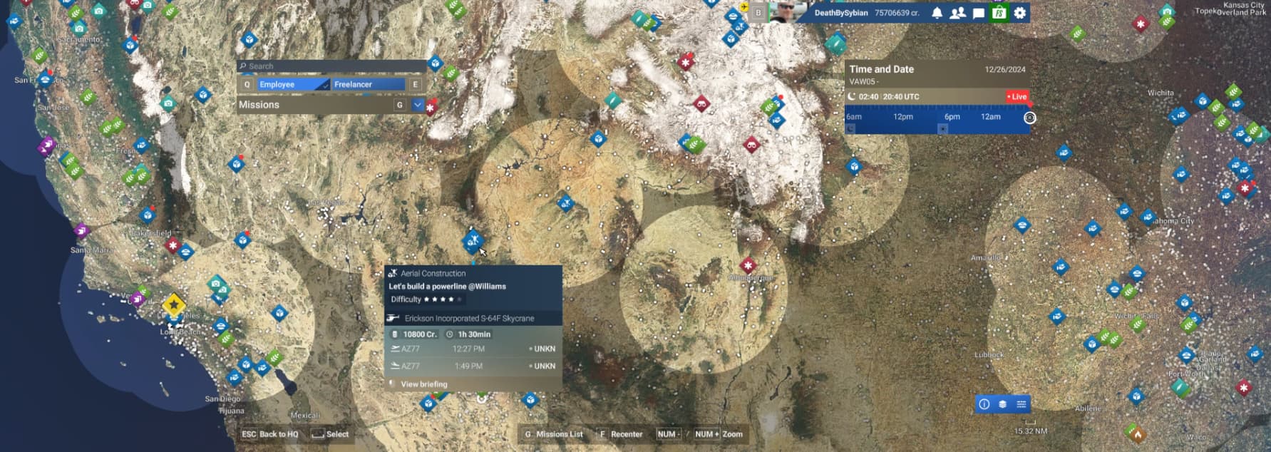The image size is (1271, 452).
Task: Open the green FS Marketplace bag
Action: (999, 13)
